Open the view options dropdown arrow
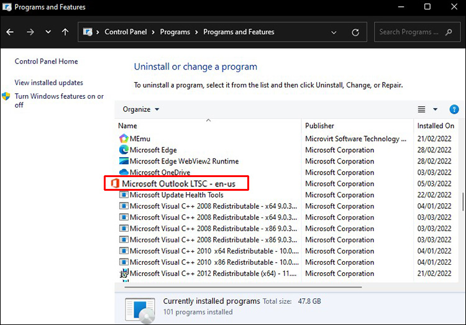The image size is (466, 325). (435, 109)
